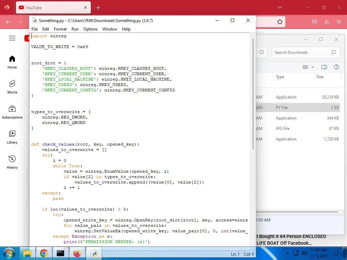
Task: Maximize the IDLE editor window
Action: point(232,20)
